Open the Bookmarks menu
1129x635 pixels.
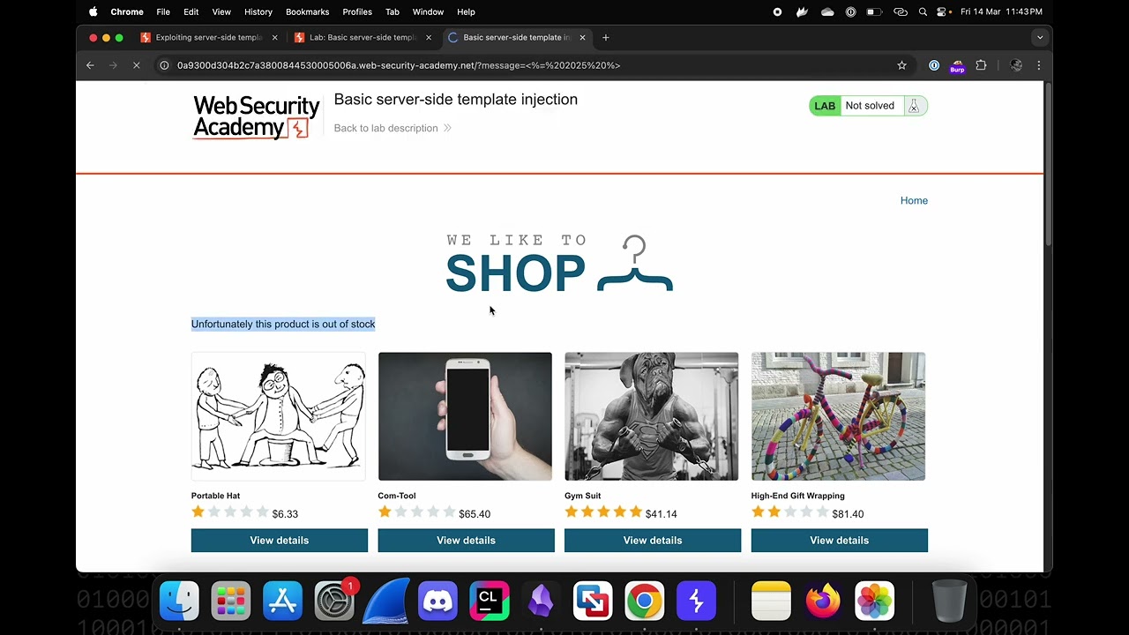(x=307, y=11)
